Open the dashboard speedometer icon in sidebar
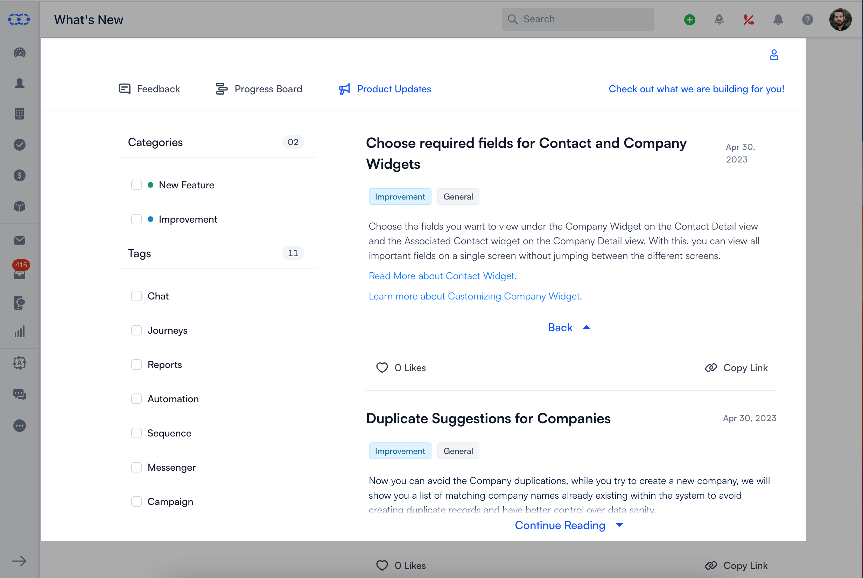 click(x=20, y=53)
